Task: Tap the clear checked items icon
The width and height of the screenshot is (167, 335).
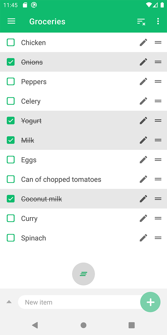Action: 141,22
